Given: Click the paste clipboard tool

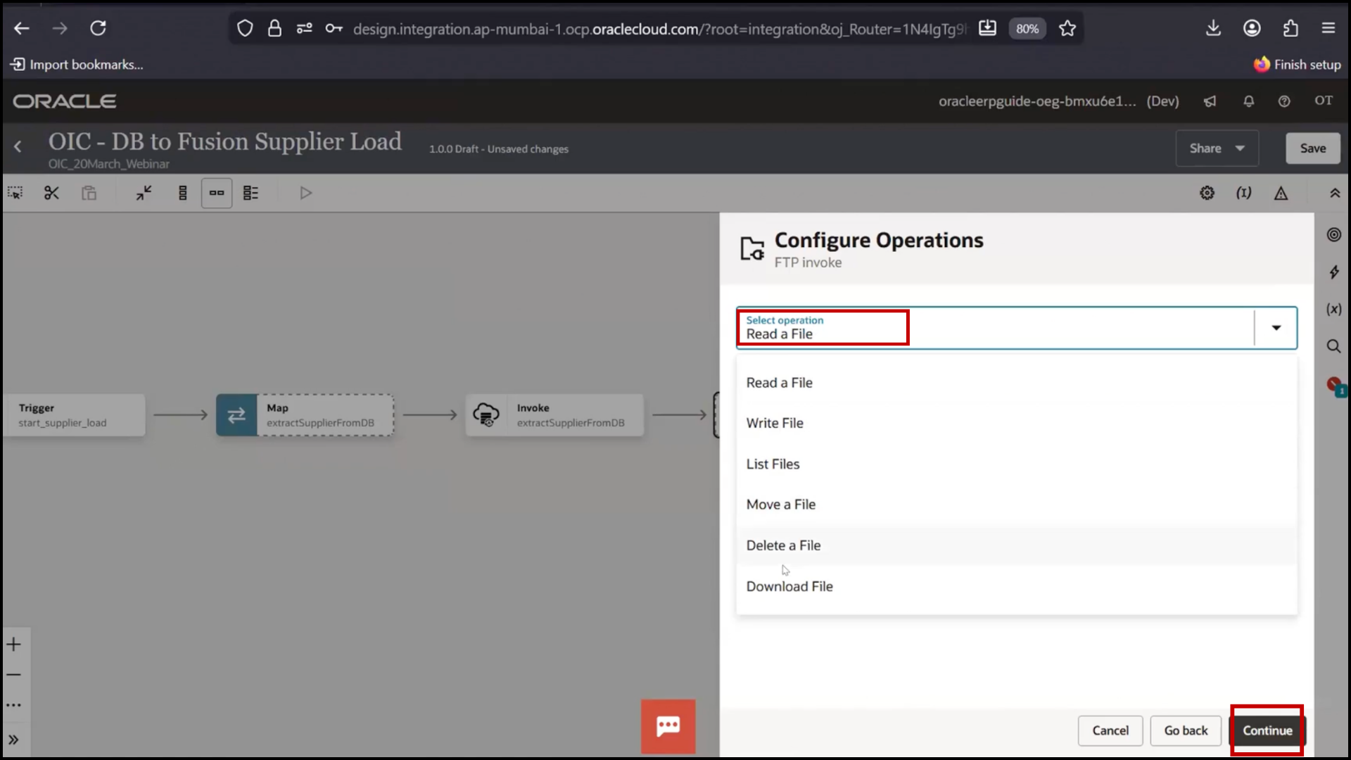Looking at the screenshot, I should [x=89, y=193].
